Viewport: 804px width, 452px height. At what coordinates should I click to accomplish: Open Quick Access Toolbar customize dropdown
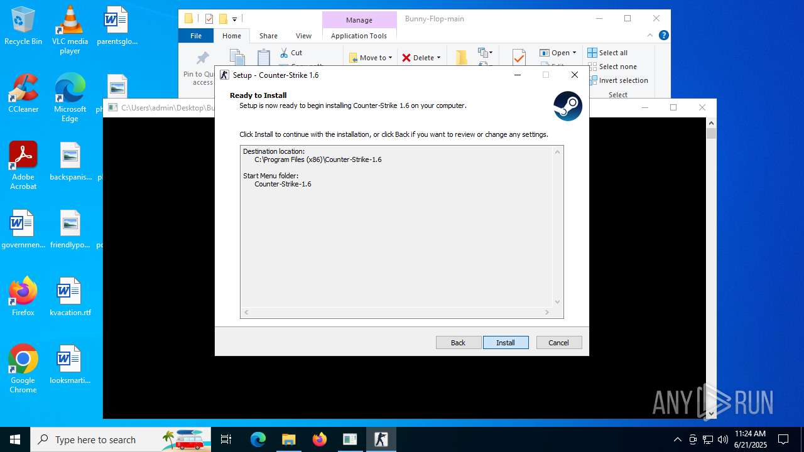click(x=234, y=19)
